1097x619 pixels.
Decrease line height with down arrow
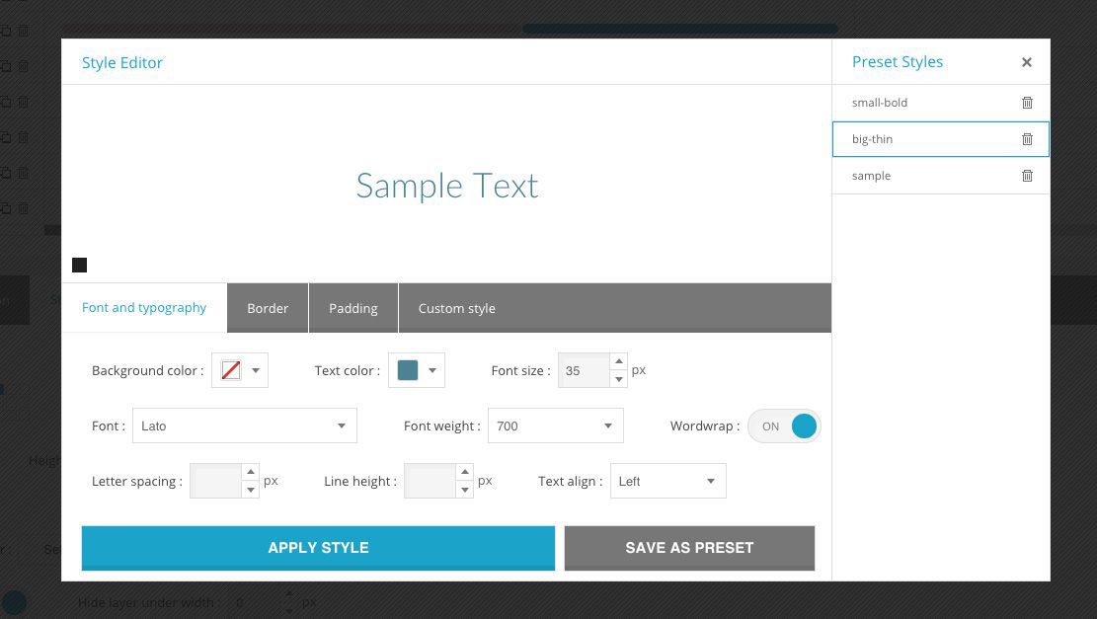pyautogui.click(x=464, y=490)
